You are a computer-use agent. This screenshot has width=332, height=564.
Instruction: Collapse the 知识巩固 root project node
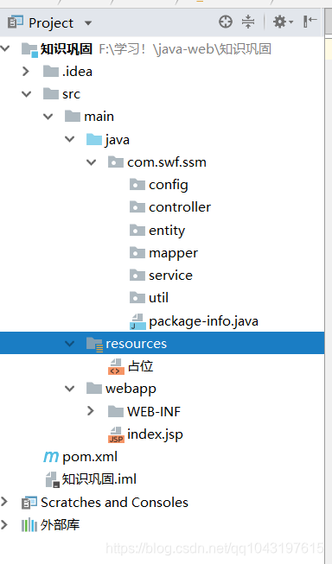coord(5,48)
